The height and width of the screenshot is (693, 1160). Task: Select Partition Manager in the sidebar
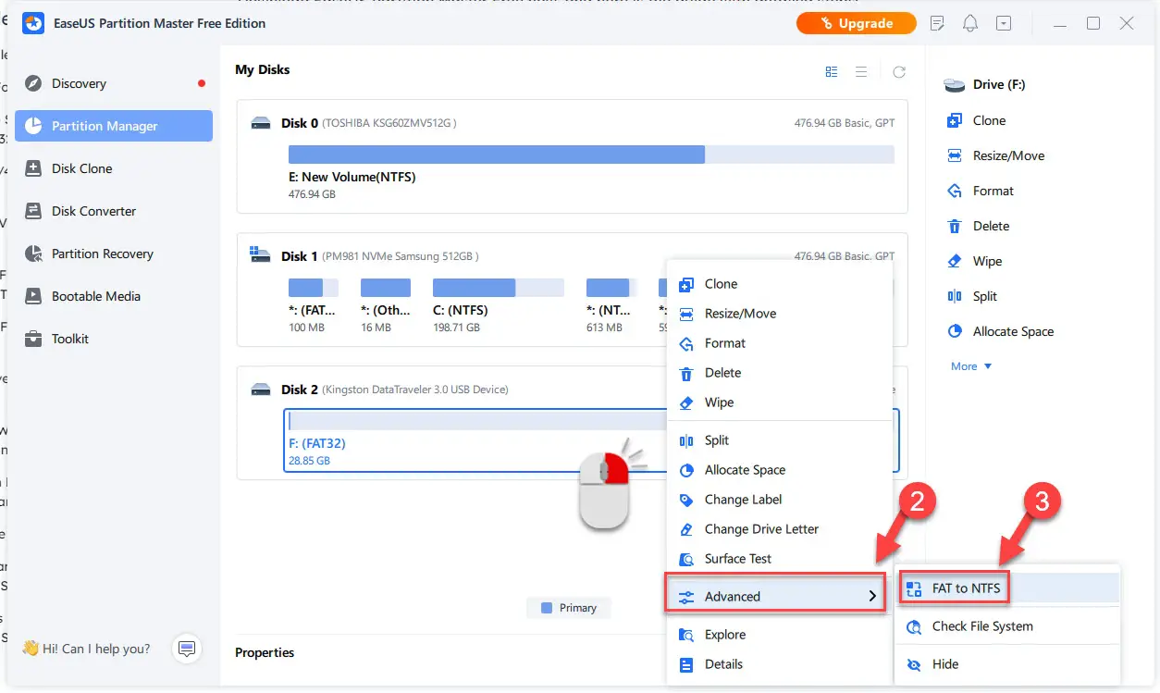point(114,126)
